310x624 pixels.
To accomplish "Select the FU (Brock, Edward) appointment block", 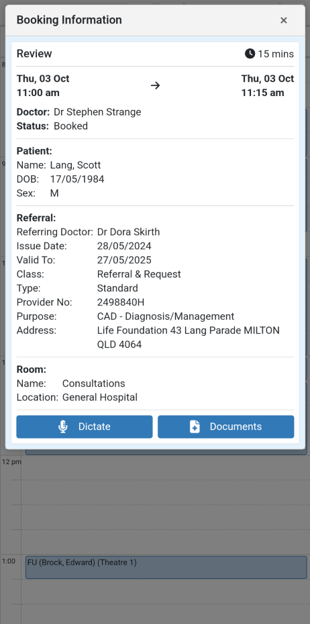I will click(166, 567).
